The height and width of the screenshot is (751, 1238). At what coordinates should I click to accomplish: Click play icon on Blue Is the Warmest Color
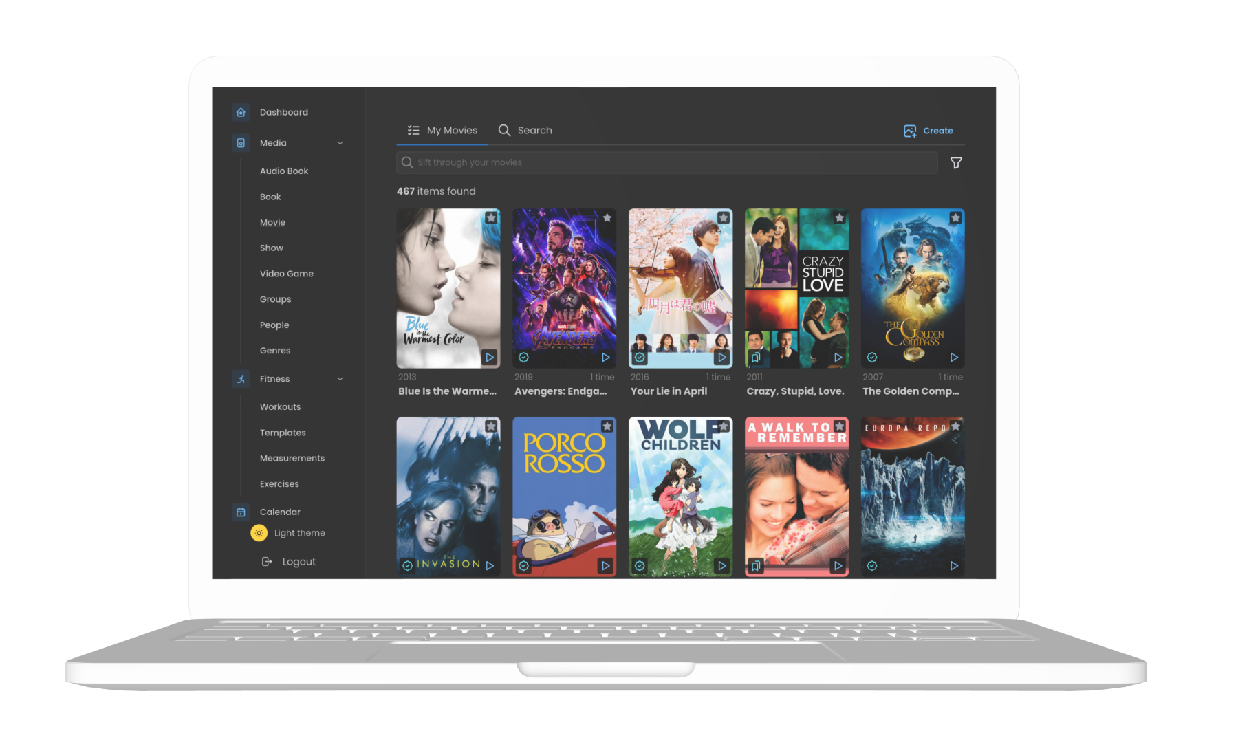tap(490, 358)
